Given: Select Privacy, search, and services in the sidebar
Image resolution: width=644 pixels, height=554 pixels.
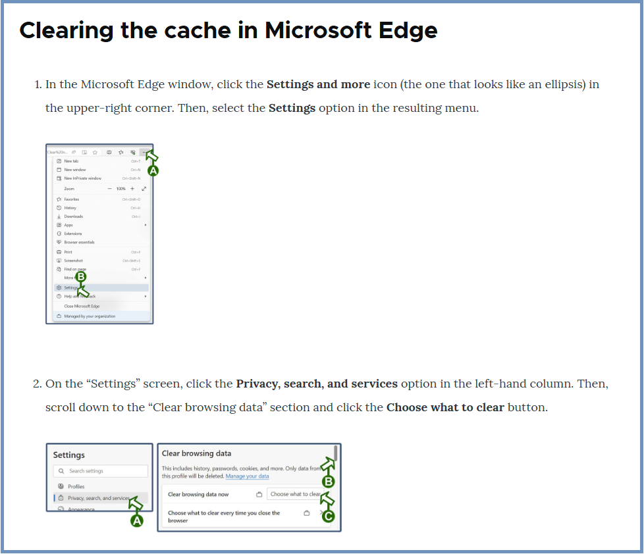Looking at the screenshot, I should [98, 498].
